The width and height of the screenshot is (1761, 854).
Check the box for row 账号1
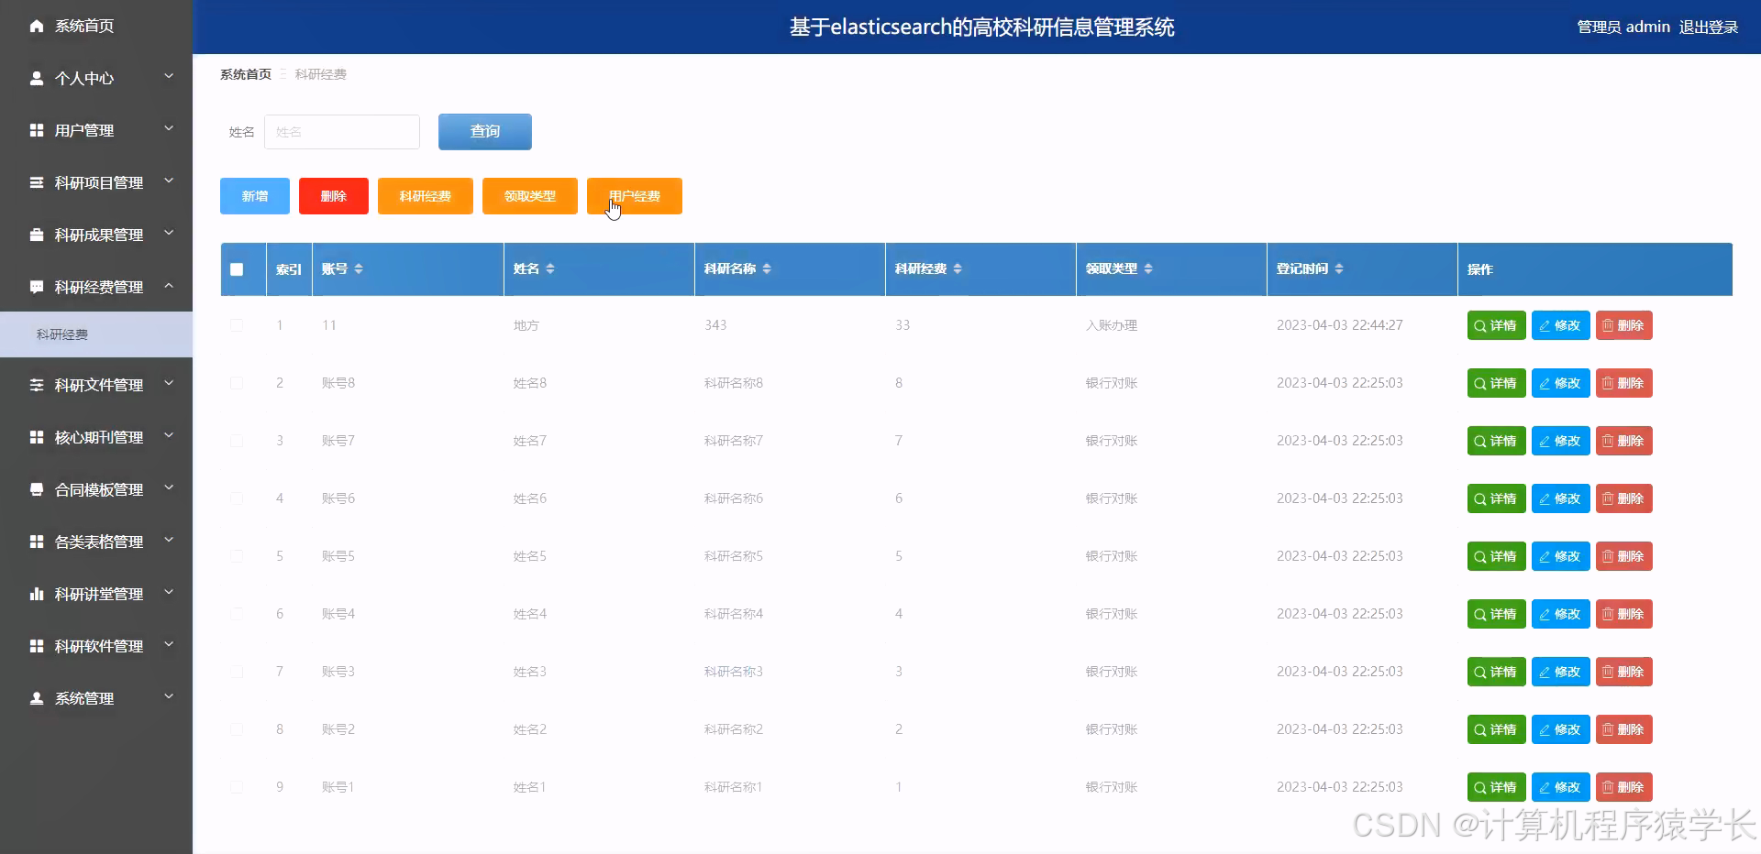click(237, 787)
